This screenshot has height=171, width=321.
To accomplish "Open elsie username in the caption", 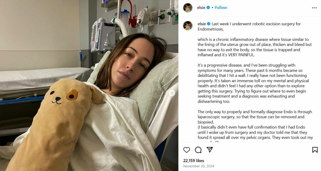I will coord(202,24).
